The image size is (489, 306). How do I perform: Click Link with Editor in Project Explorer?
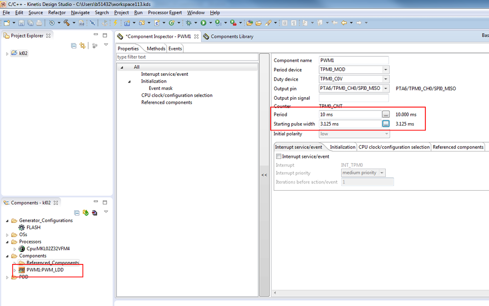click(82, 46)
